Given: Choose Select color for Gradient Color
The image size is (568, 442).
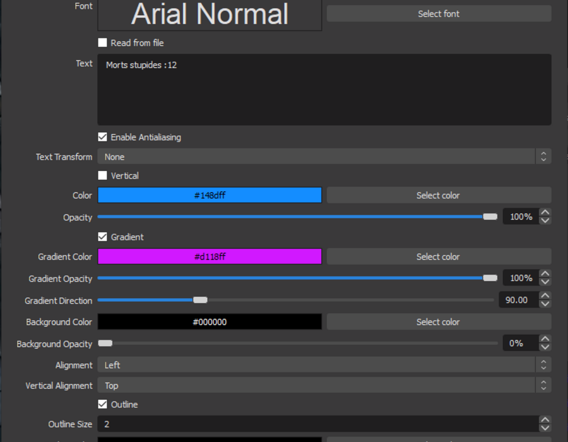Looking at the screenshot, I should 439,256.
